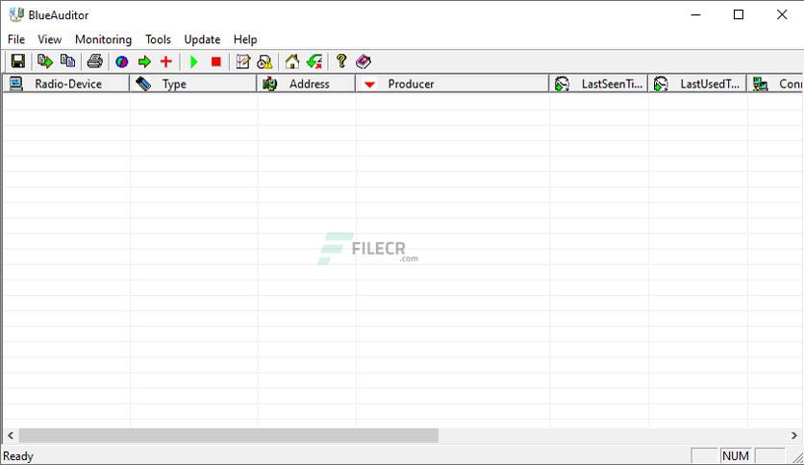Viewport: 804px width, 465px height.
Task: Open the Monitoring menu
Action: [x=103, y=39]
